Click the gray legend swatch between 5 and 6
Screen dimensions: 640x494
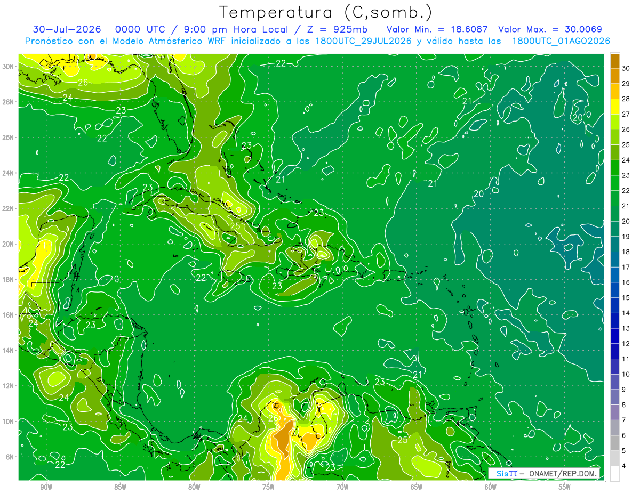pyautogui.click(x=615, y=443)
